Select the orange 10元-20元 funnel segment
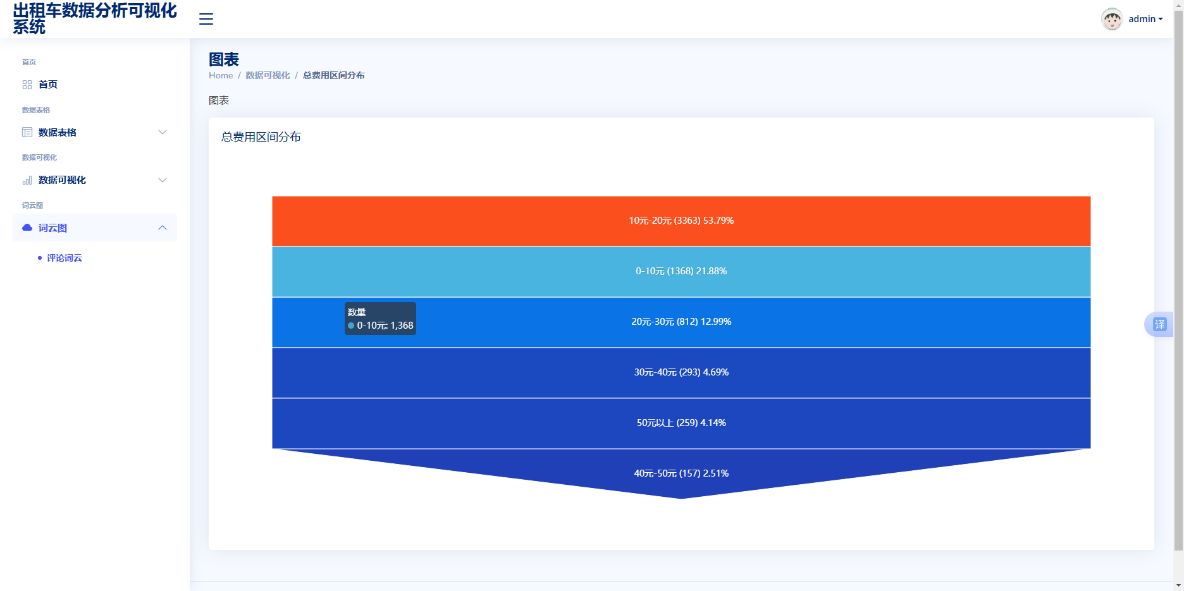Image resolution: width=1184 pixels, height=591 pixels. click(681, 221)
